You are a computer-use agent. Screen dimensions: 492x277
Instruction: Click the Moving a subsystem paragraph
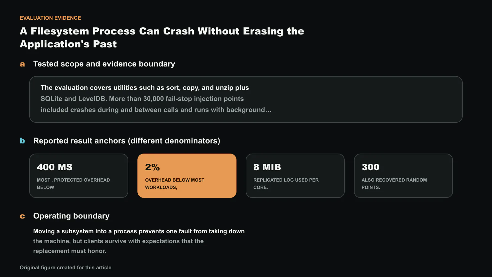pyautogui.click(x=139, y=241)
